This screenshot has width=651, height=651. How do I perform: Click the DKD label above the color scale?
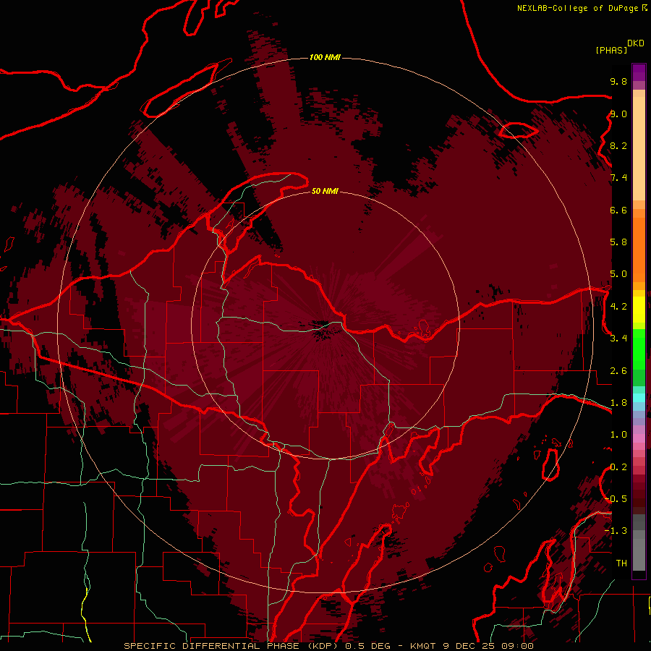click(636, 43)
